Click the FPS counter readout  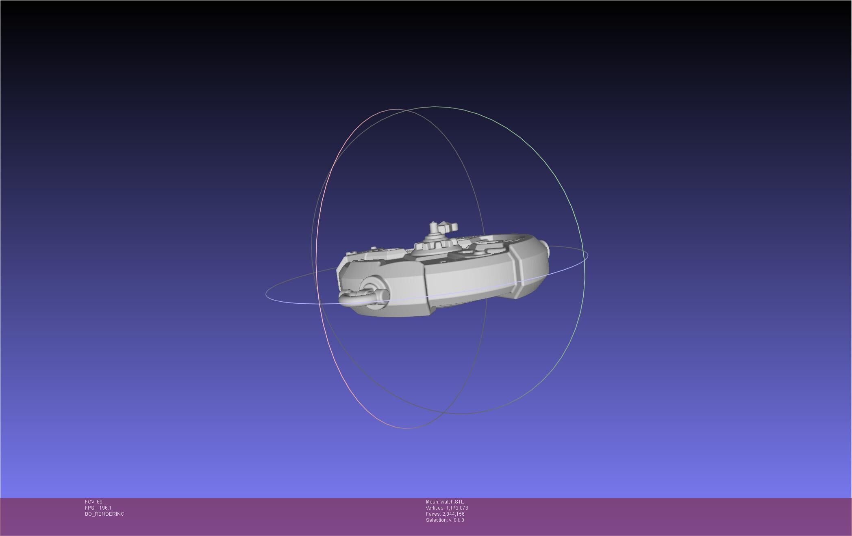(98, 508)
